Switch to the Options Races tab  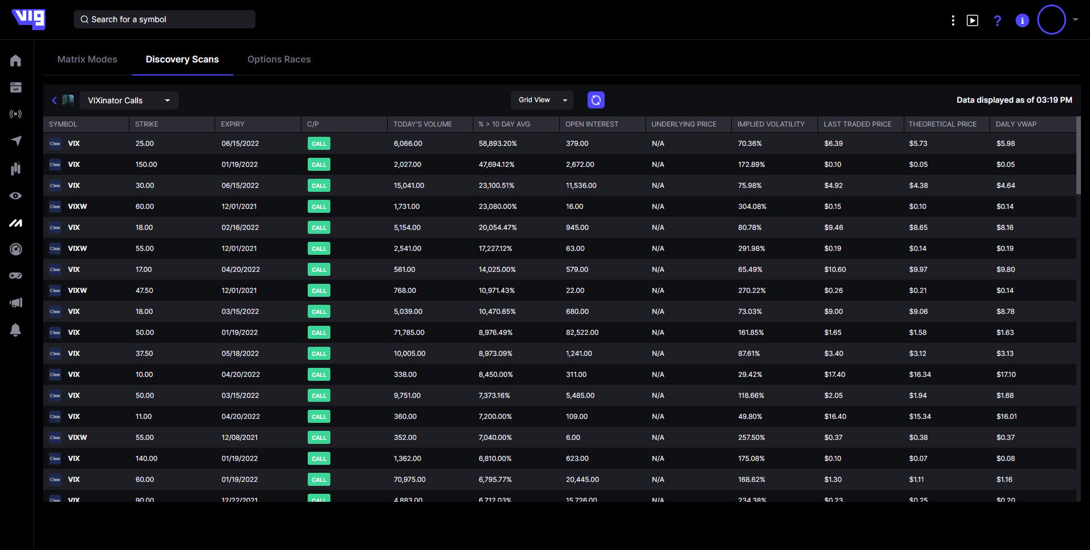coord(279,59)
